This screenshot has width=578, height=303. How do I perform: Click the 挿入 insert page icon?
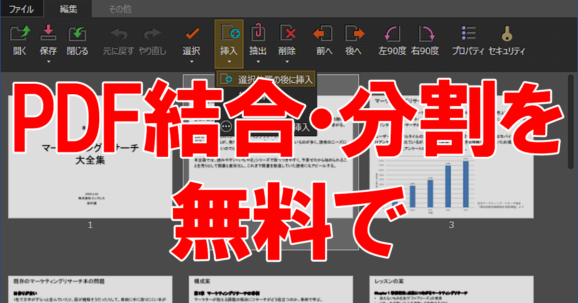point(229,33)
